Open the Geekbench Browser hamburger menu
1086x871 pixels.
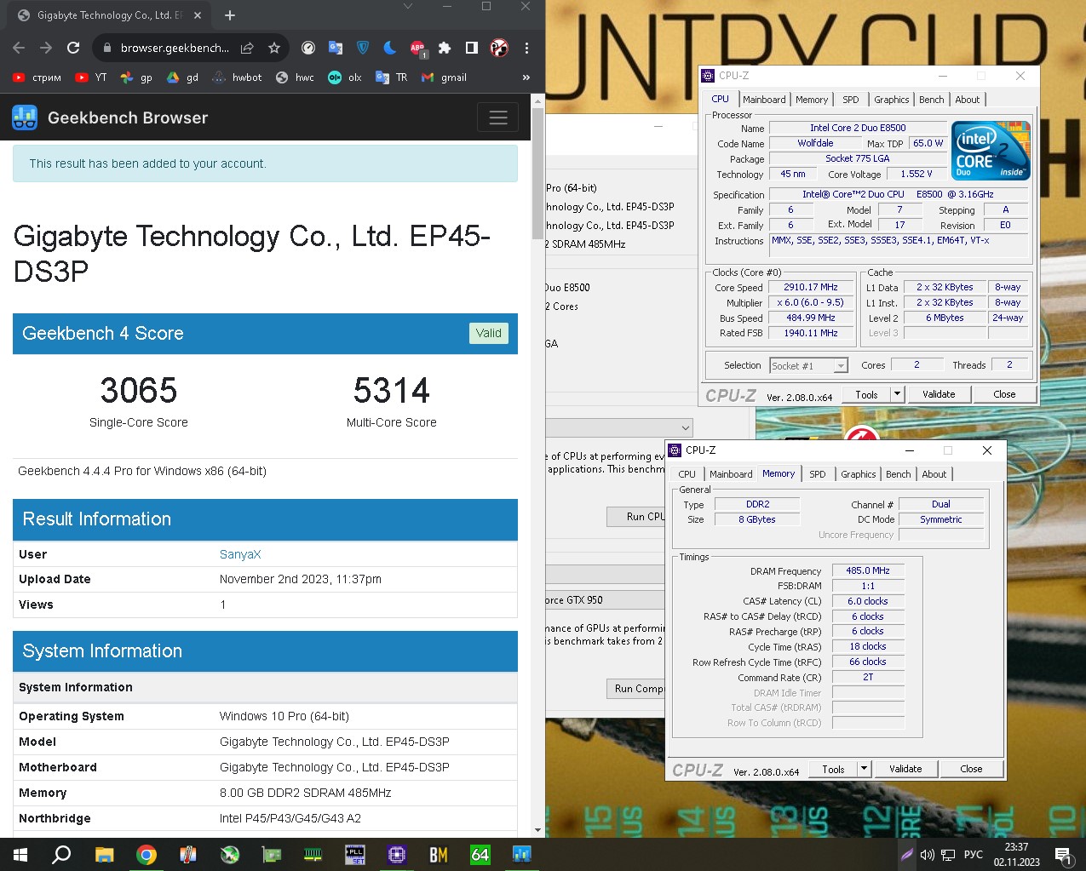(498, 117)
